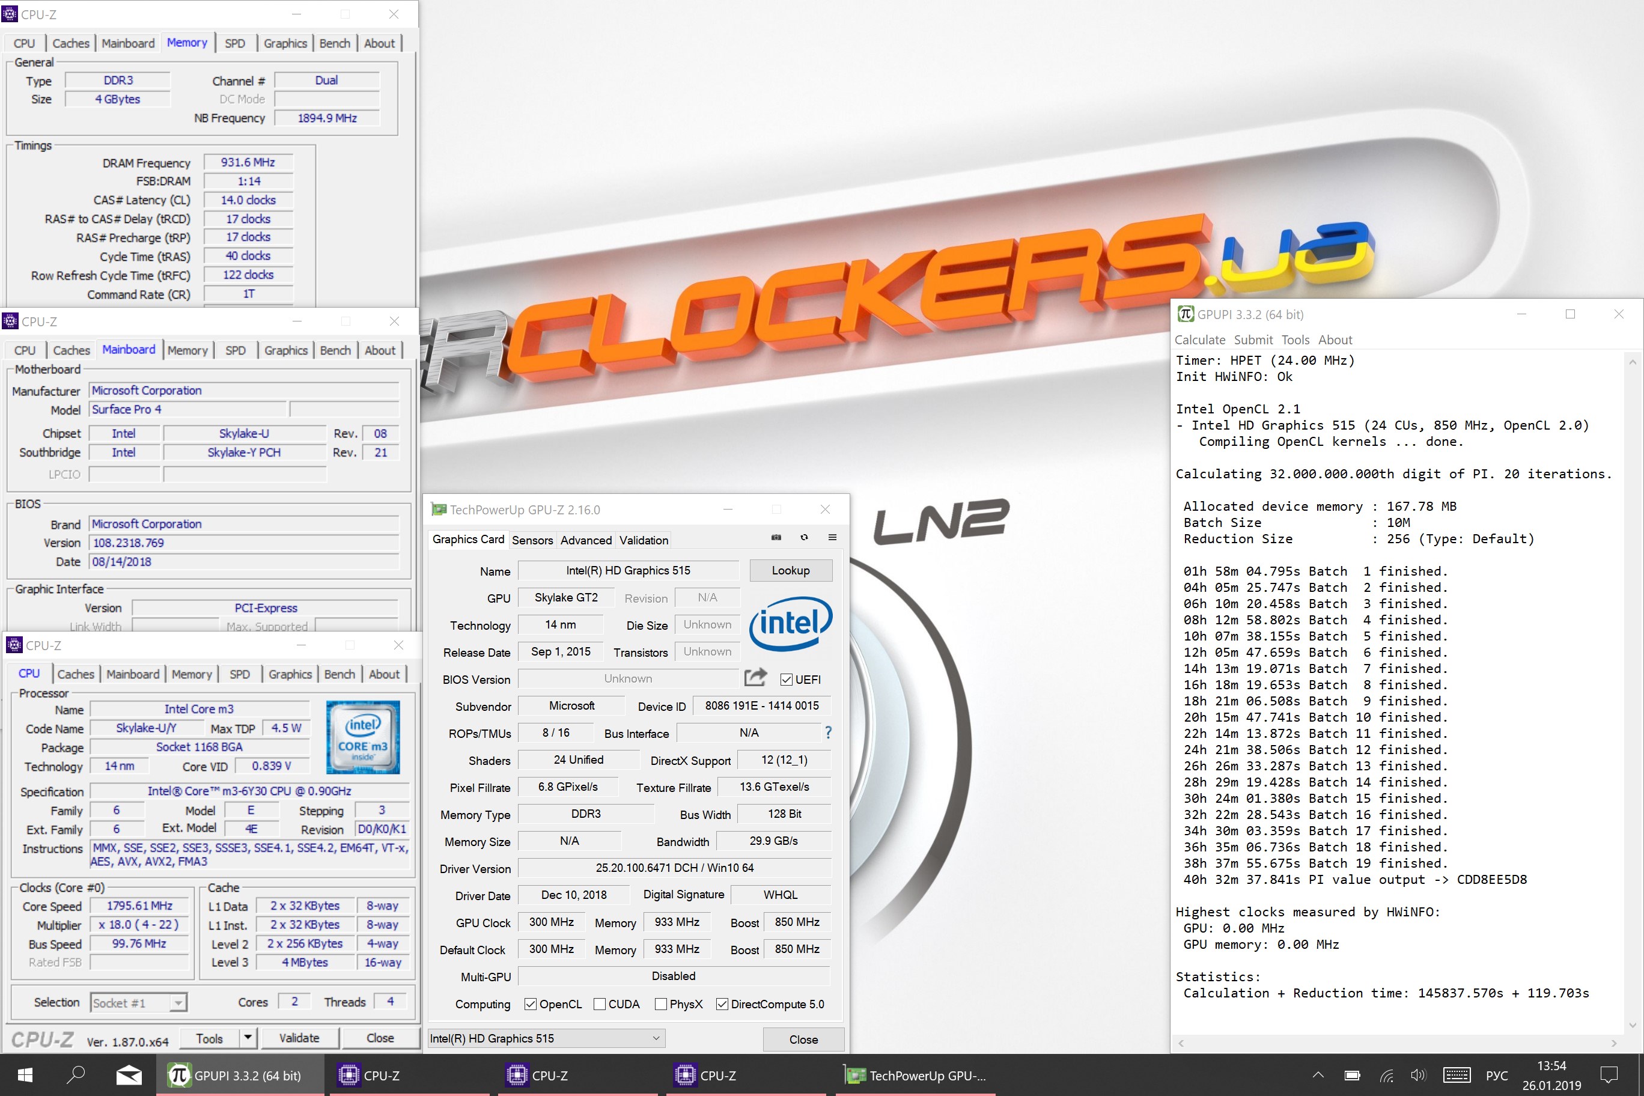Switch to GPUPI 3.3.2 taskbar button
This screenshot has height=1096, width=1644.
pos(240,1075)
